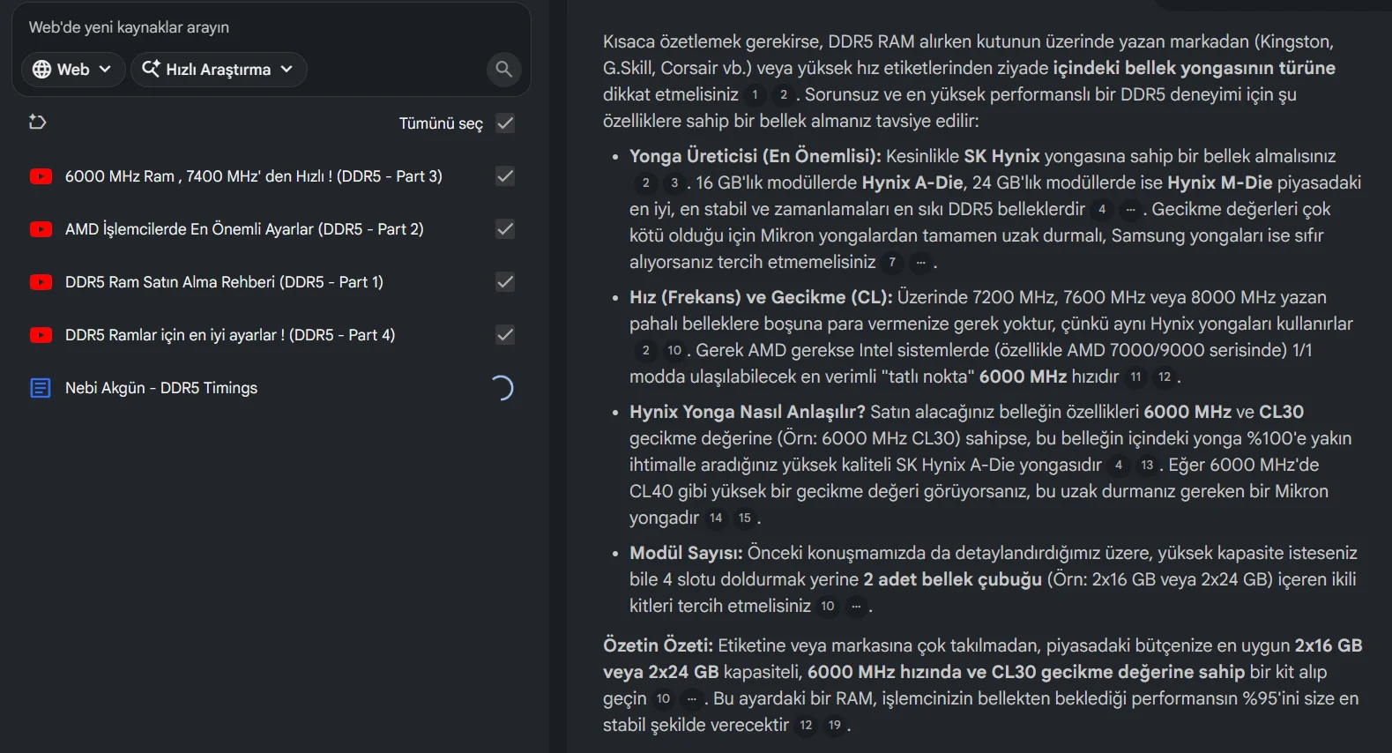1392x753 pixels.
Task: Click the magnifier search icon button
Action: (503, 69)
